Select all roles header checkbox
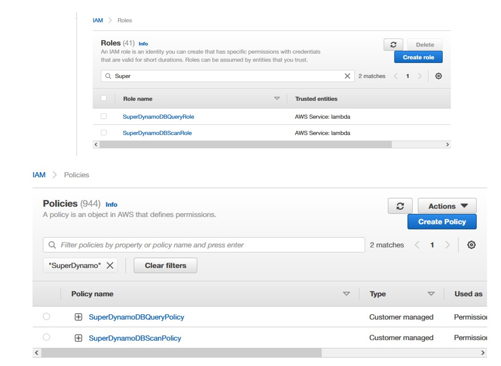The image size is (501, 366). click(x=104, y=98)
